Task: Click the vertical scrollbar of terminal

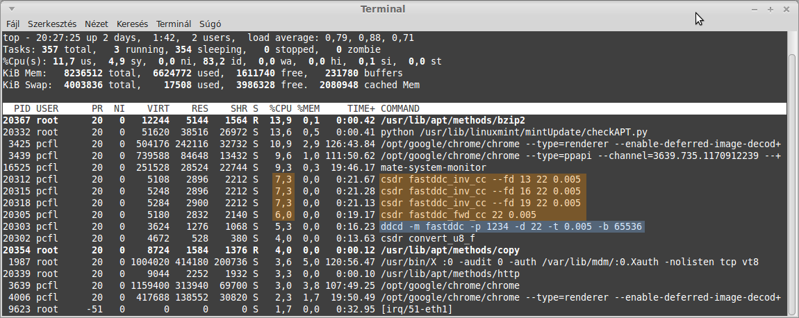Action: (x=792, y=174)
